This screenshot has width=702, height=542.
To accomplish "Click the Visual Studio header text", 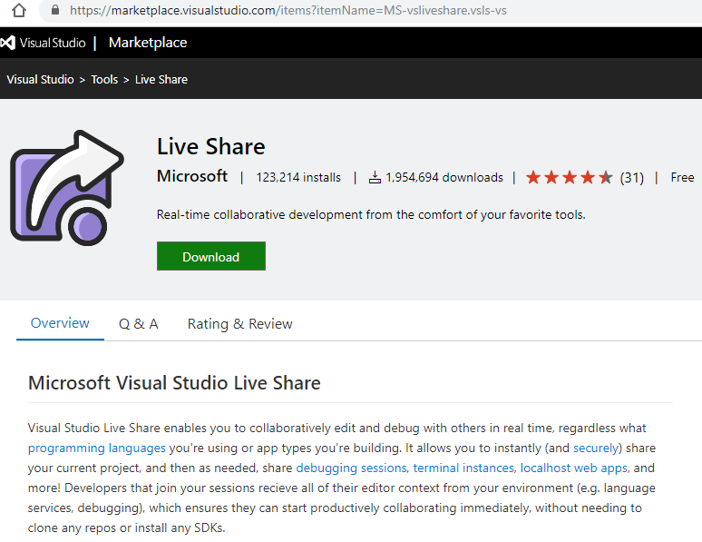I will click(x=53, y=43).
